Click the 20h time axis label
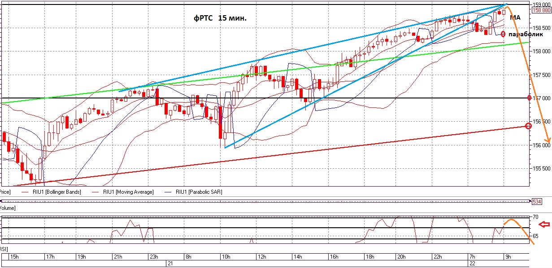 [401, 257]
